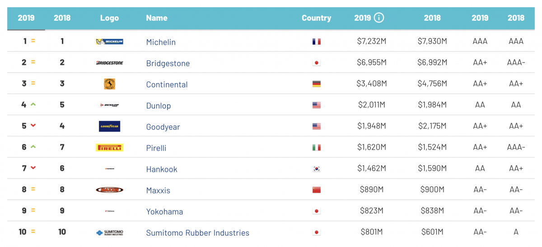
Task: Click the French flag in the Michelin row
Action: [x=316, y=41]
